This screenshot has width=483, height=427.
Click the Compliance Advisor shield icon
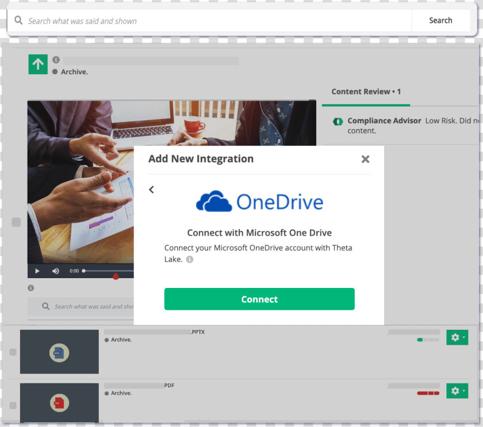tap(338, 122)
